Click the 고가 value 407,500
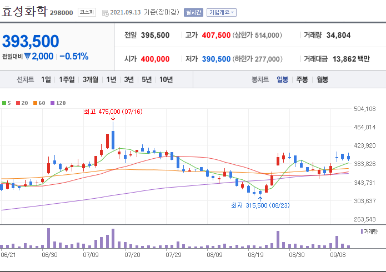 pos(216,35)
